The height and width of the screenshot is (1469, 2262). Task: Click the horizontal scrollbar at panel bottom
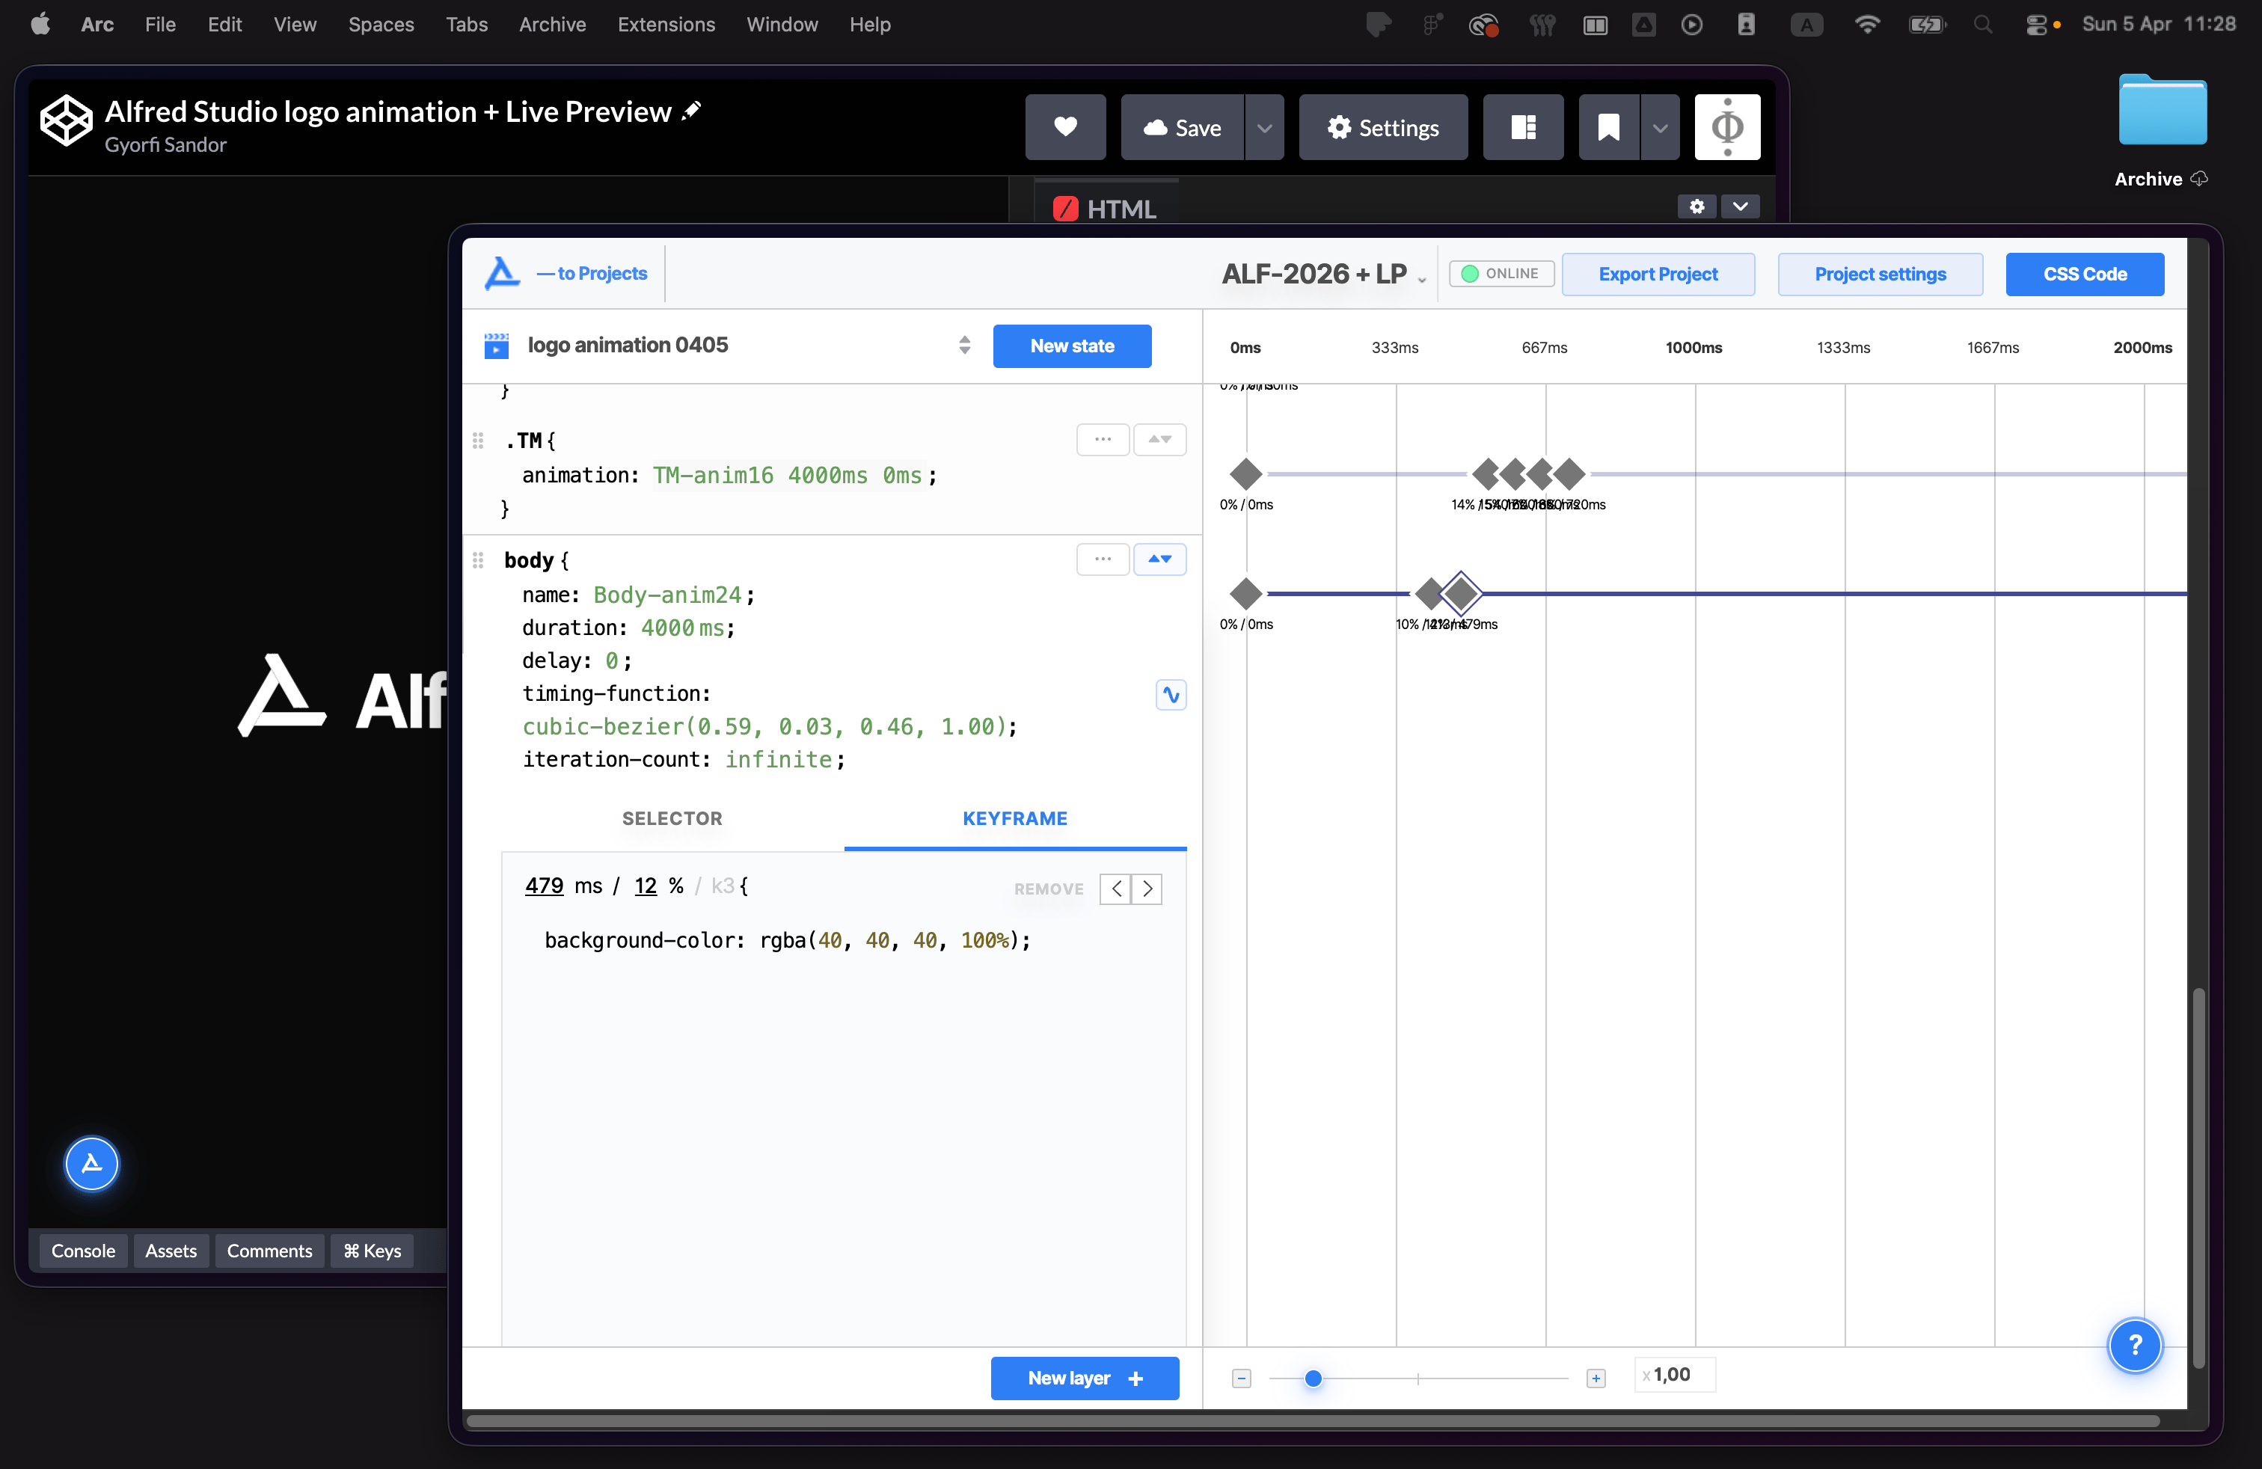click(x=1314, y=1421)
